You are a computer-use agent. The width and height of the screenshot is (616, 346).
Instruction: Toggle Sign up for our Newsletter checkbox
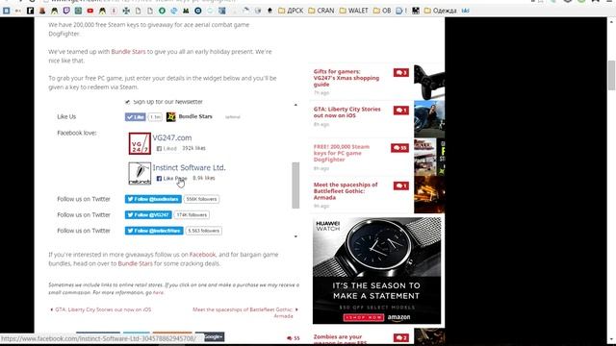(x=127, y=102)
